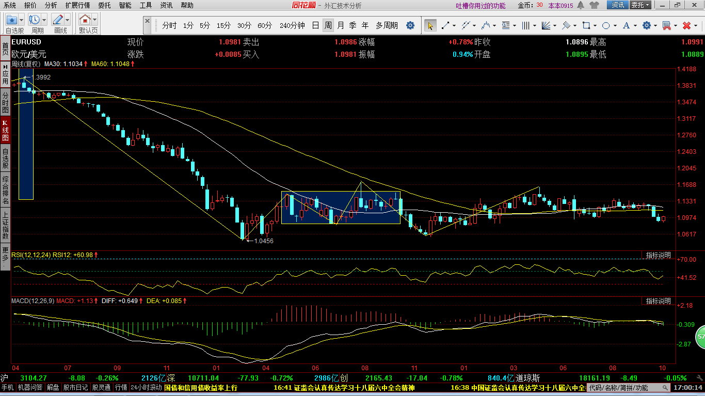Switch chart to 分时 period
Screen dimensions: 705x396
[x=169, y=25]
